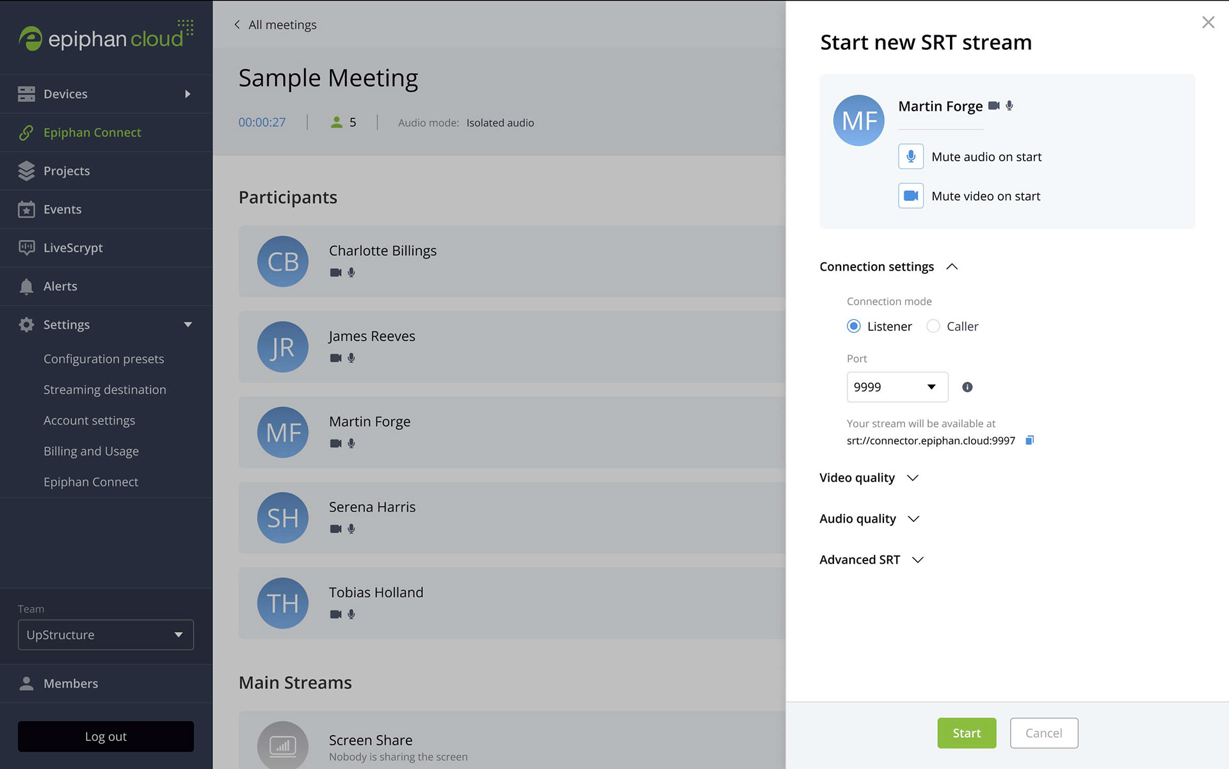Click camera icon beside Martin Forge panel name
Image resolution: width=1229 pixels, height=769 pixels.
click(x=993, y=106)
